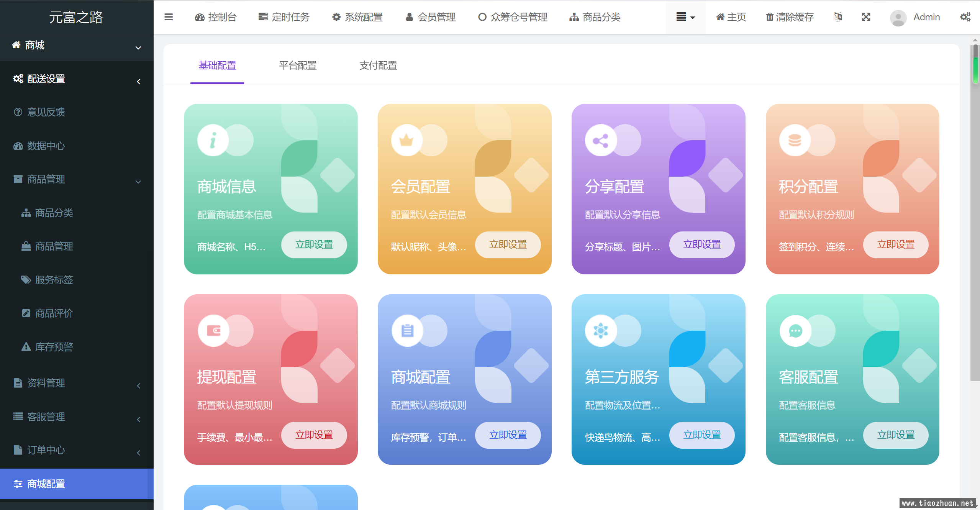This screenshot has width=980, height=510.
Task: Click the sitemap icon beside sidebar 商品分类
Action: click(26, 213)
